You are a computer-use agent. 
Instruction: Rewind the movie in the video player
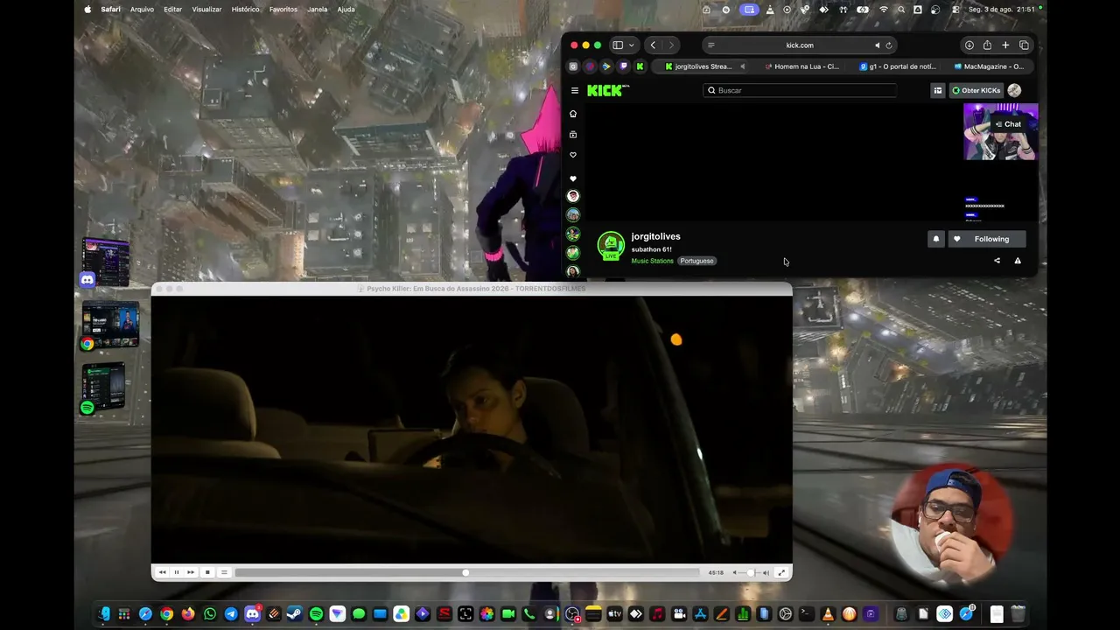[x=162, y=572]
